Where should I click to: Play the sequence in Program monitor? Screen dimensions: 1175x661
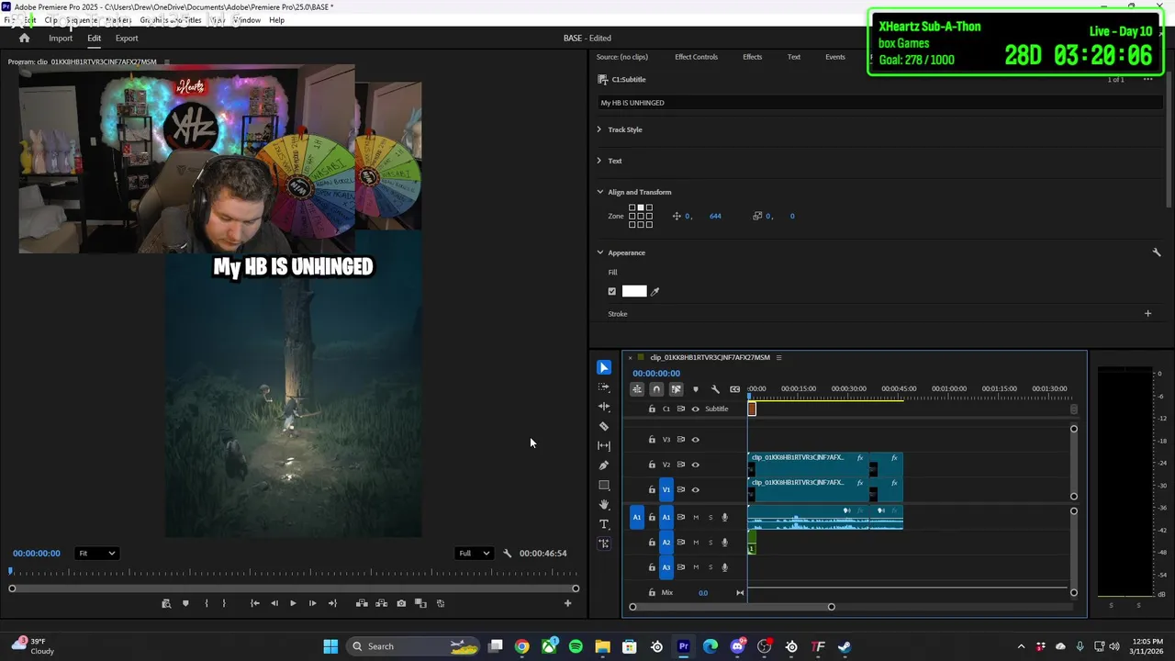click(x=293, y=603)
